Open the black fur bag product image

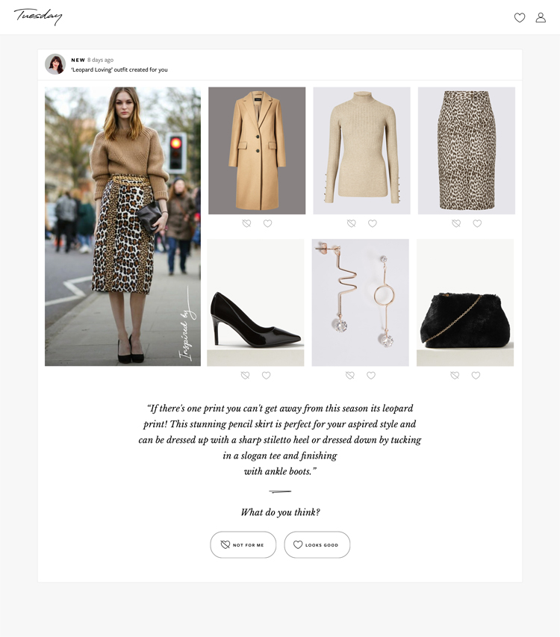465,302
